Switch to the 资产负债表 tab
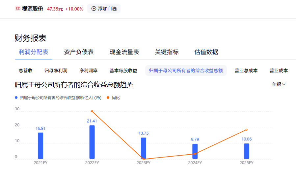This screenshot has height=173, width=296. 79,52
